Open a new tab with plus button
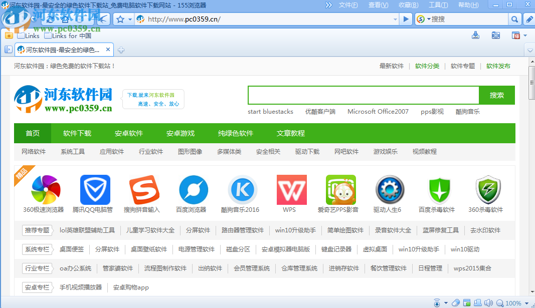The width and height of the screenshot is (535, 308). click(x=121, y=50)
